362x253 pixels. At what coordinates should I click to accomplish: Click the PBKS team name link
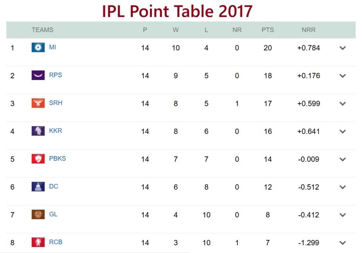pos(58,158)
